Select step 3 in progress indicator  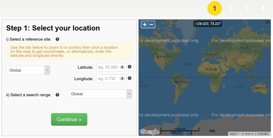247,8
